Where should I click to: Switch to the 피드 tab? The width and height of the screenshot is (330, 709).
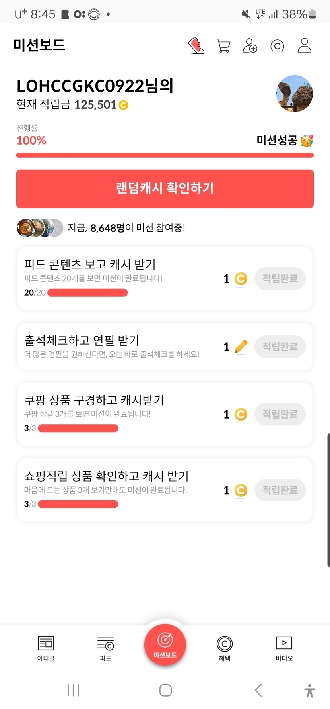point(105,648)
